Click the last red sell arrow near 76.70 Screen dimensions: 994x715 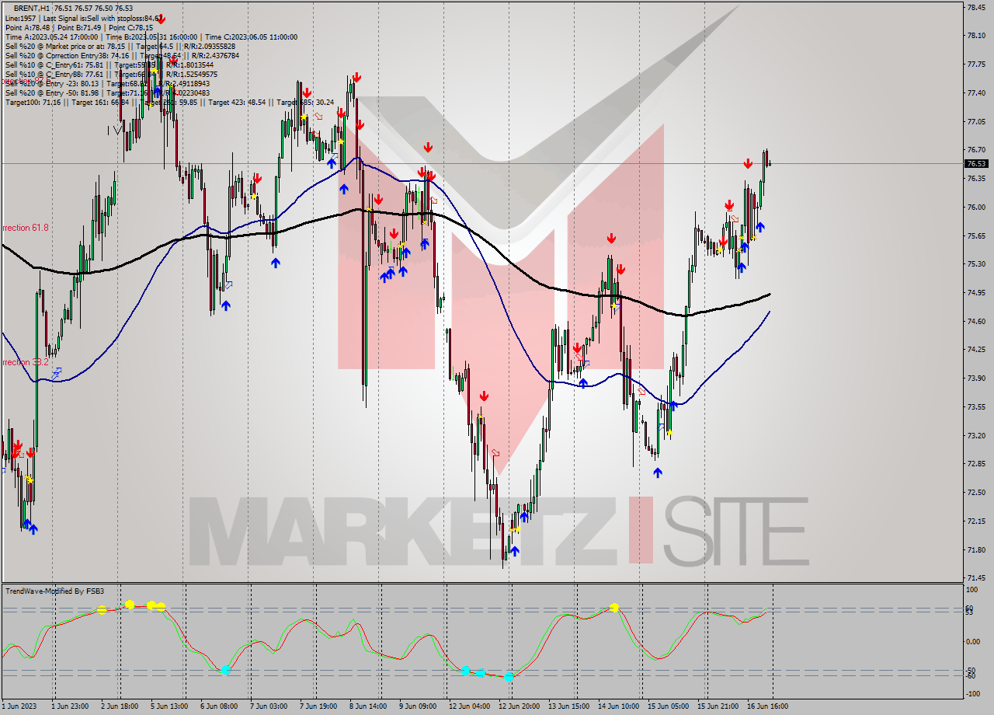747,163
